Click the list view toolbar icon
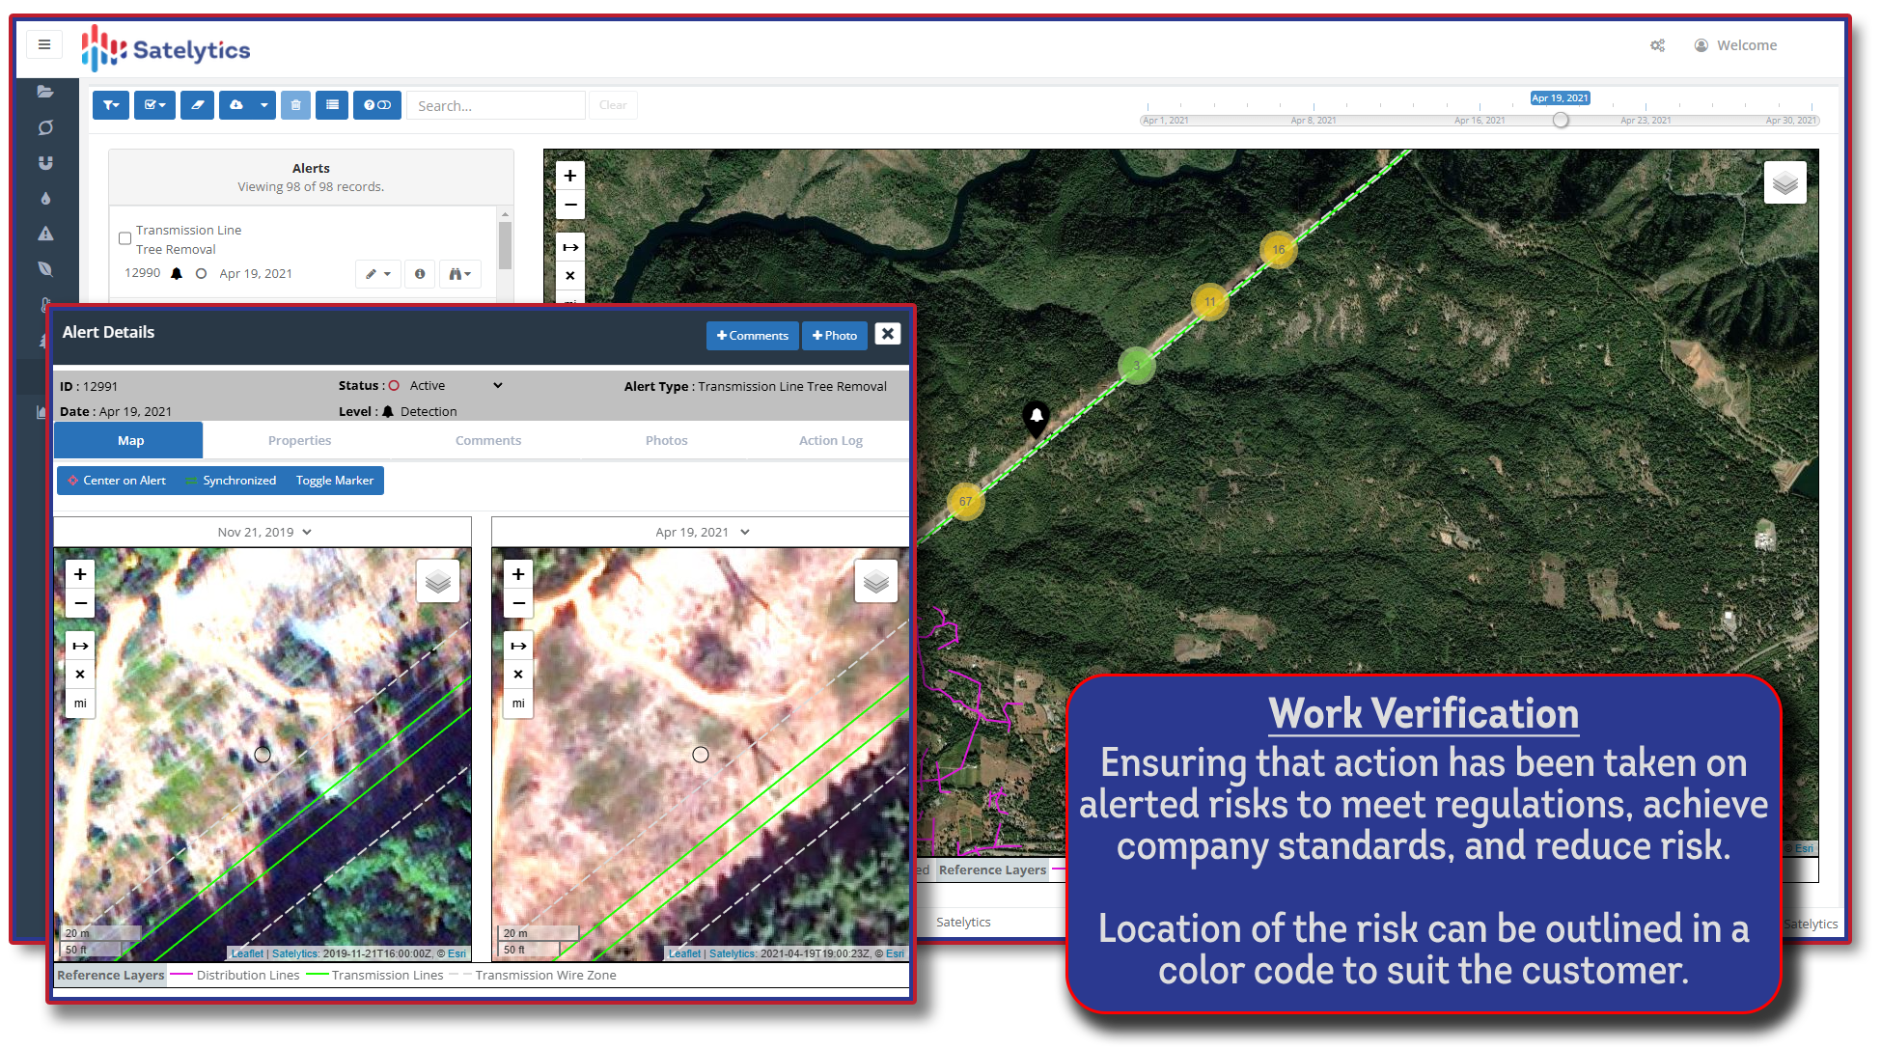The height and width of the screenshot is (1049, 1881). coord(332,105)
